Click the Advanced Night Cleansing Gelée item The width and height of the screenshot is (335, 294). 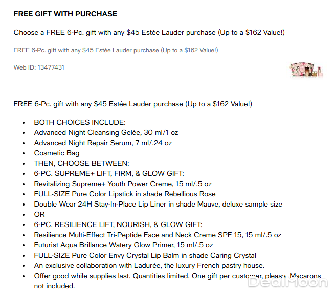pyautogui.click(x=106, y=132)
